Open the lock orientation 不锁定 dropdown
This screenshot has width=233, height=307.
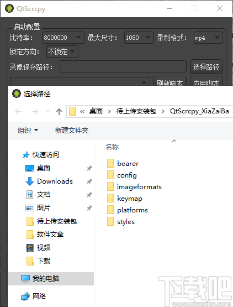pos(62,51)
